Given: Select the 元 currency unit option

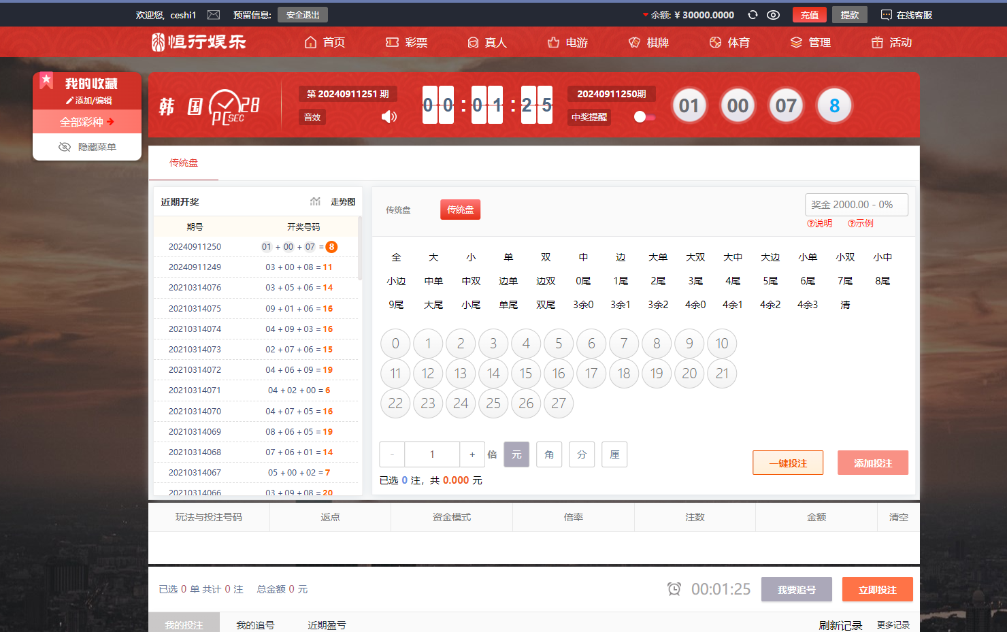Looking at the screenshot, I should pos(516,454).
